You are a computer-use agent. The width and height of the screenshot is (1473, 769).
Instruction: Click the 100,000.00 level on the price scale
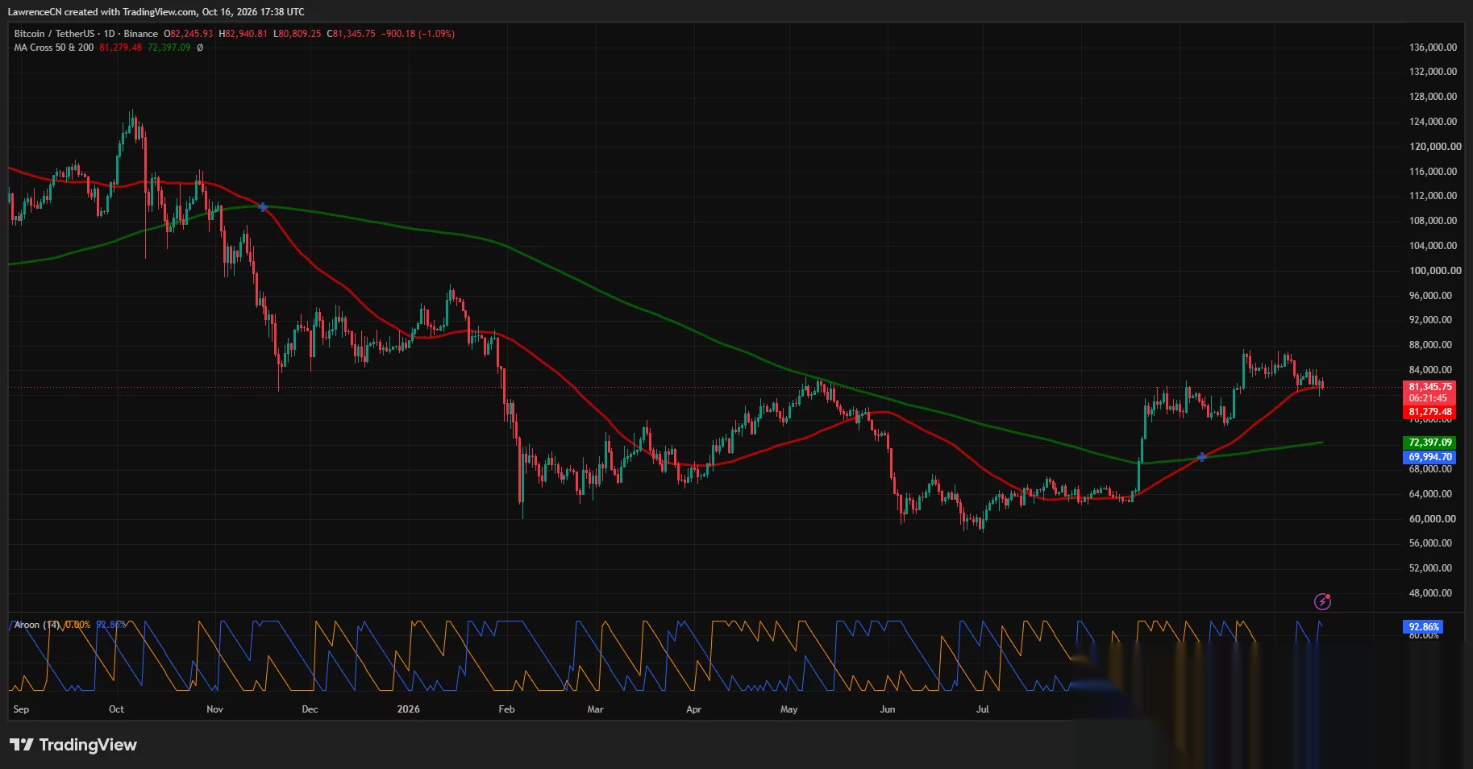[1434, 271]
